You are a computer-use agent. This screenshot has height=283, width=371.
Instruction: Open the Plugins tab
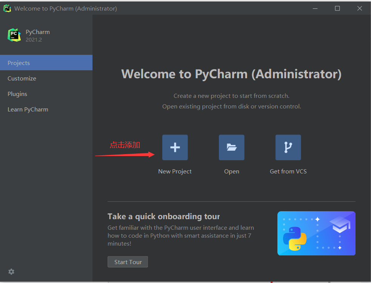click(46, 94)
